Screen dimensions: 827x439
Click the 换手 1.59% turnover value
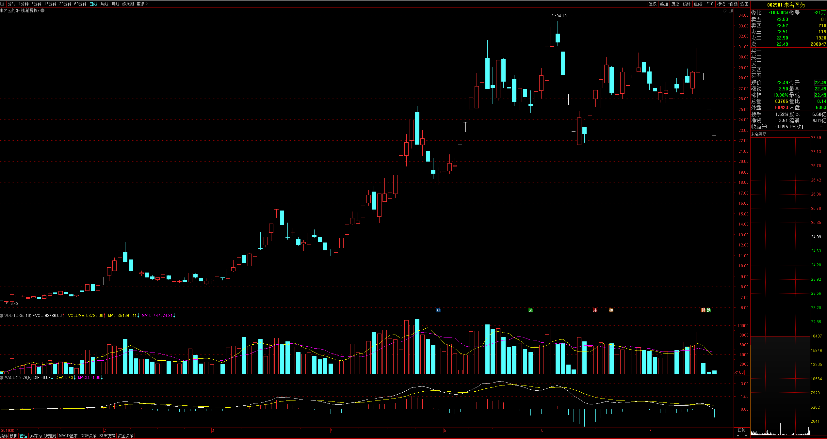(x=782, y=114)
